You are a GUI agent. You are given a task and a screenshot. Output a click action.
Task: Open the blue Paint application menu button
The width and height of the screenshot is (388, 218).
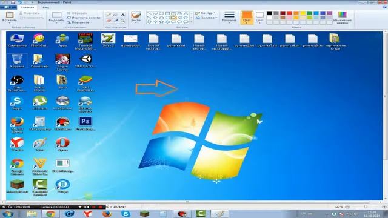tap(8, 7)
